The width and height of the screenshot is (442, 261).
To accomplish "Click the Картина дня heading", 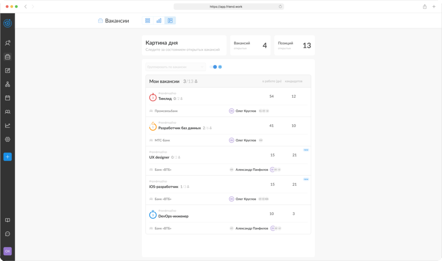I will click(162, 43).
